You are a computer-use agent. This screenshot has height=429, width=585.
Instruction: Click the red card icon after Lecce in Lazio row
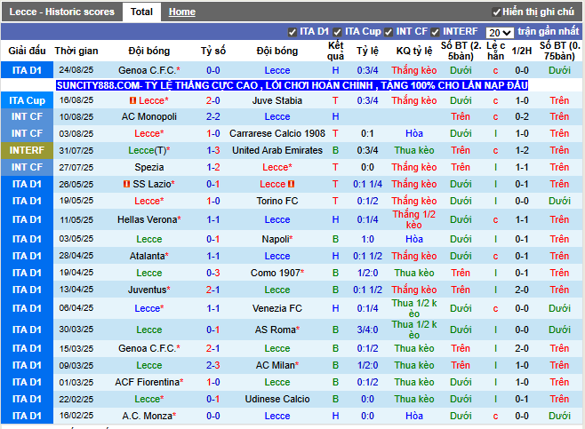tap(292, 184)
